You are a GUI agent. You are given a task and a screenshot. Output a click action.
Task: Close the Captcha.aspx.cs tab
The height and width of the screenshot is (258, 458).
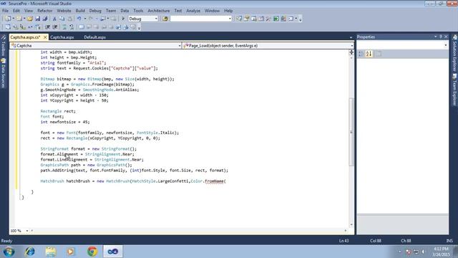click(45, 37)
